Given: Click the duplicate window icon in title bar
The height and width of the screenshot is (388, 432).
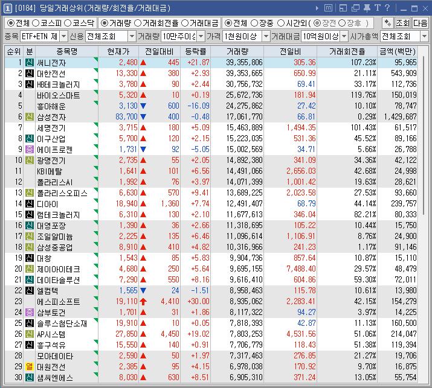Looking at the screenshot, I should pyautogui.click(x=355, y=8).
